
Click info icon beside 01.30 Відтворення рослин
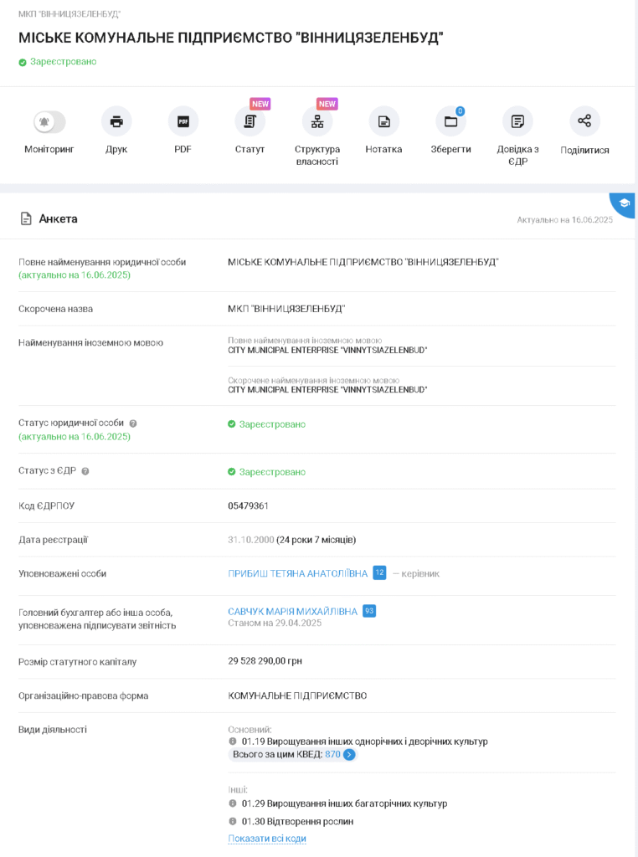click(x=233, y=822)
